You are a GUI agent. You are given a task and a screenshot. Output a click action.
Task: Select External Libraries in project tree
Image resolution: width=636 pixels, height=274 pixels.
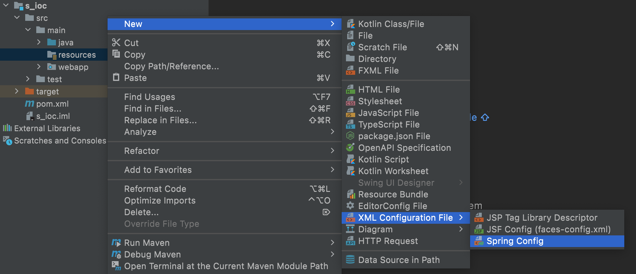[x=47, y=128]
